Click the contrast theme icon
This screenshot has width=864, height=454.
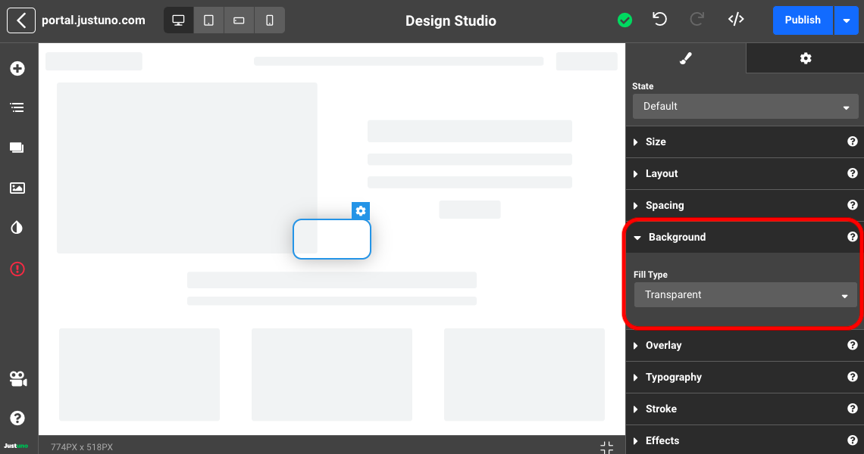tap(17, 228)
